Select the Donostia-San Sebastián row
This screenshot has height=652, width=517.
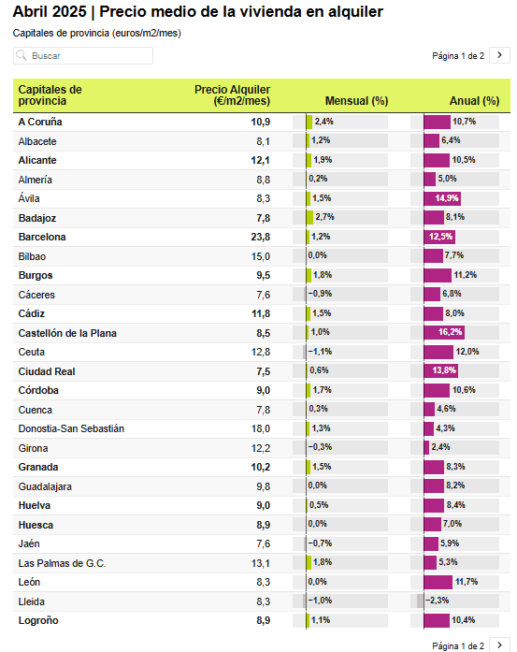point(262,428)
